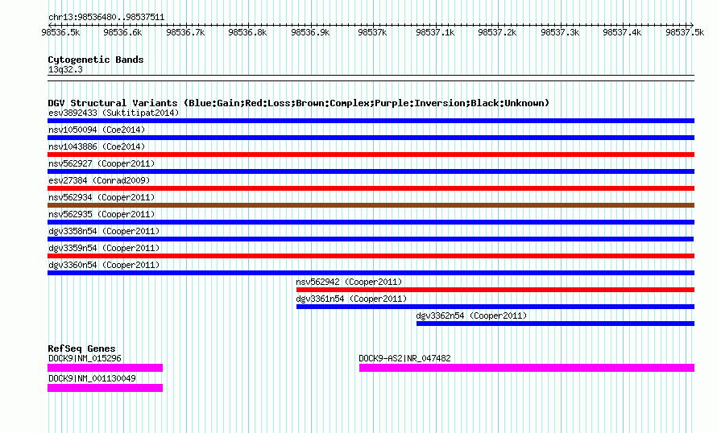Open gene label DOCK9|NM_015296
The image size is (717, 433).
point(85,358)
